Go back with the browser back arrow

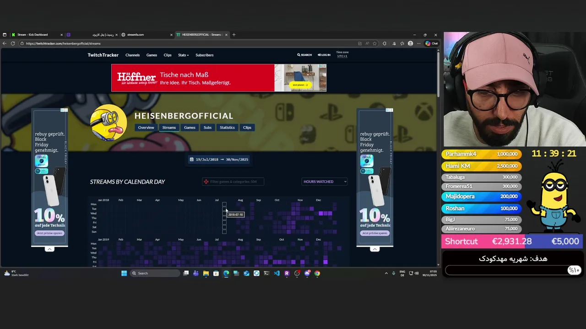pyautogui.click(x=5, y=43)
